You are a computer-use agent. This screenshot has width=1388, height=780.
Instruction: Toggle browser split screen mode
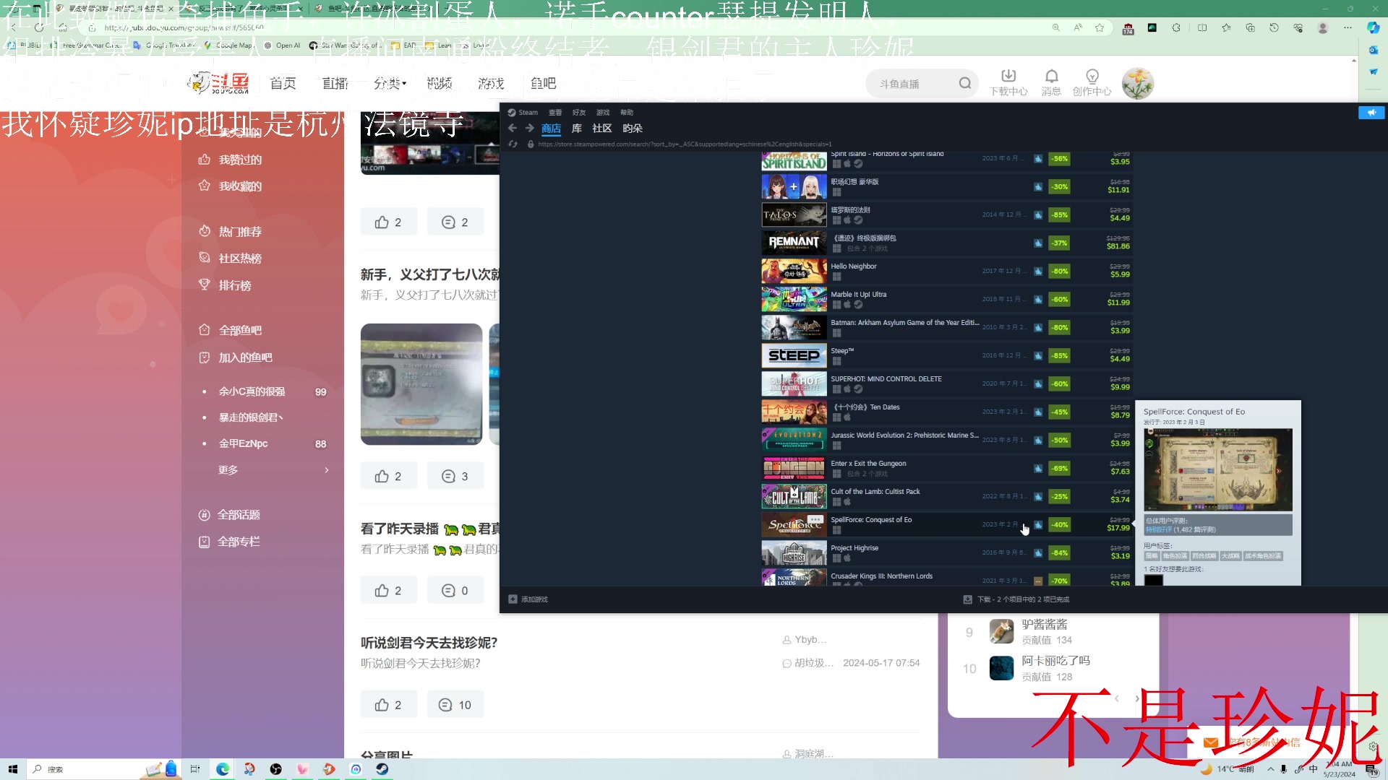[x=1202, y=27]
